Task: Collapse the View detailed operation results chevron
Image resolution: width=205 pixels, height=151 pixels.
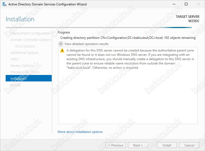Action: coord(61,44)
